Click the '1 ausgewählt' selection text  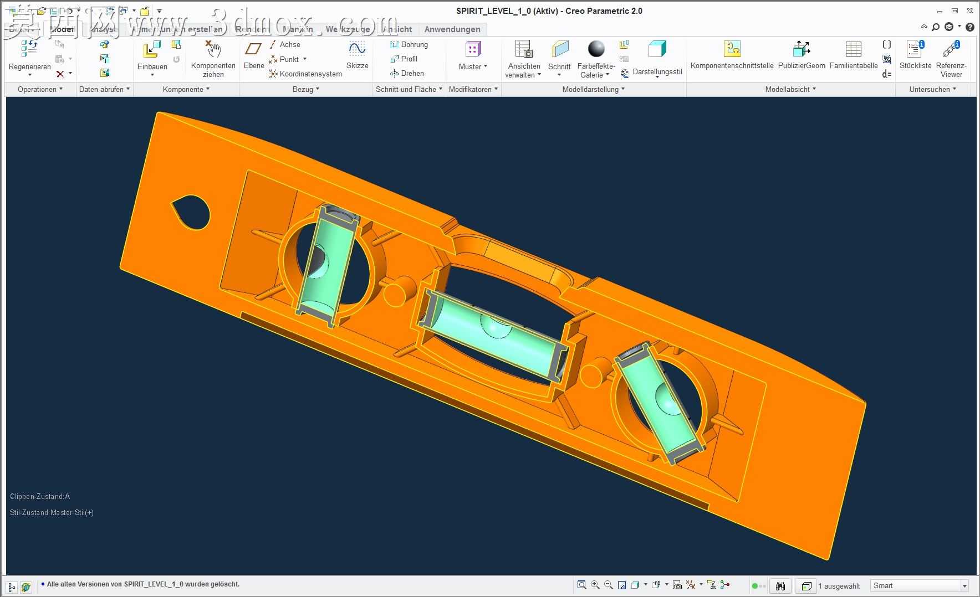click(839, 586)
